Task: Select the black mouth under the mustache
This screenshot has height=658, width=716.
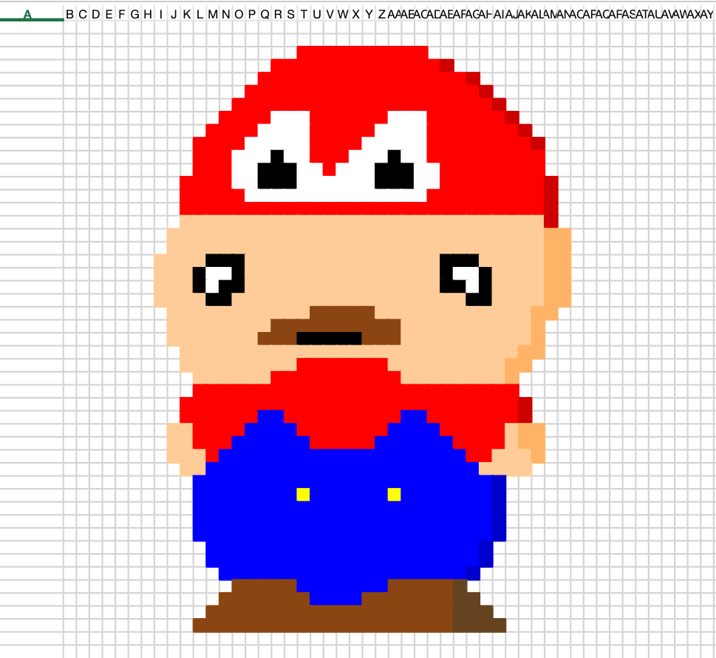Action: pyautogui.click(x=330, y=338)
